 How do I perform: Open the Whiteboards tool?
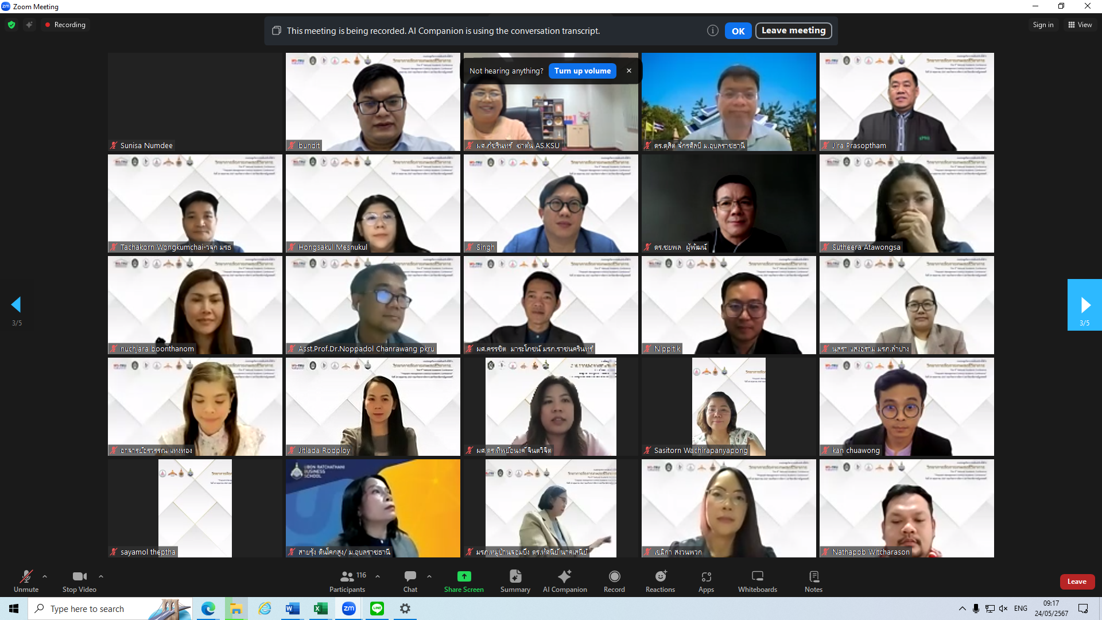757,580
